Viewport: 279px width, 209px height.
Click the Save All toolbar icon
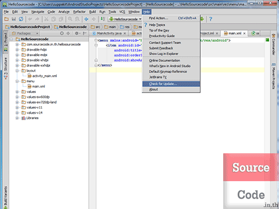click(13, 19)
